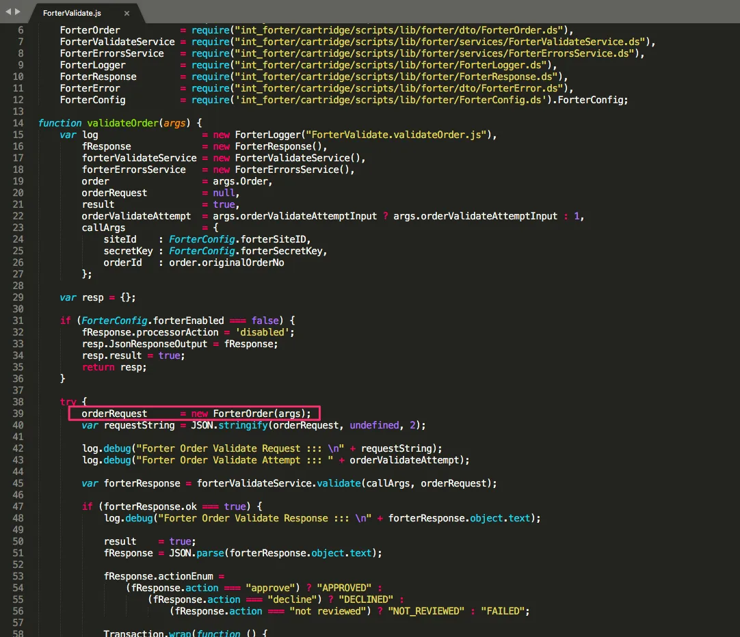Click line number 14 in the gutter

click(x=18, y=123)
